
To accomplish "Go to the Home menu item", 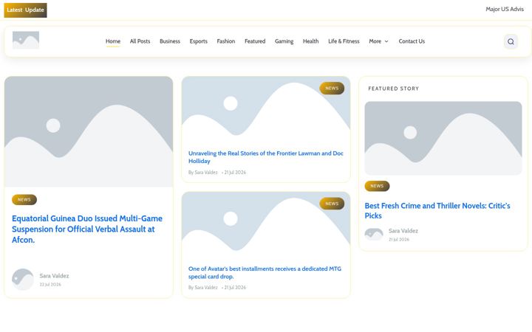I will point(113,41).
